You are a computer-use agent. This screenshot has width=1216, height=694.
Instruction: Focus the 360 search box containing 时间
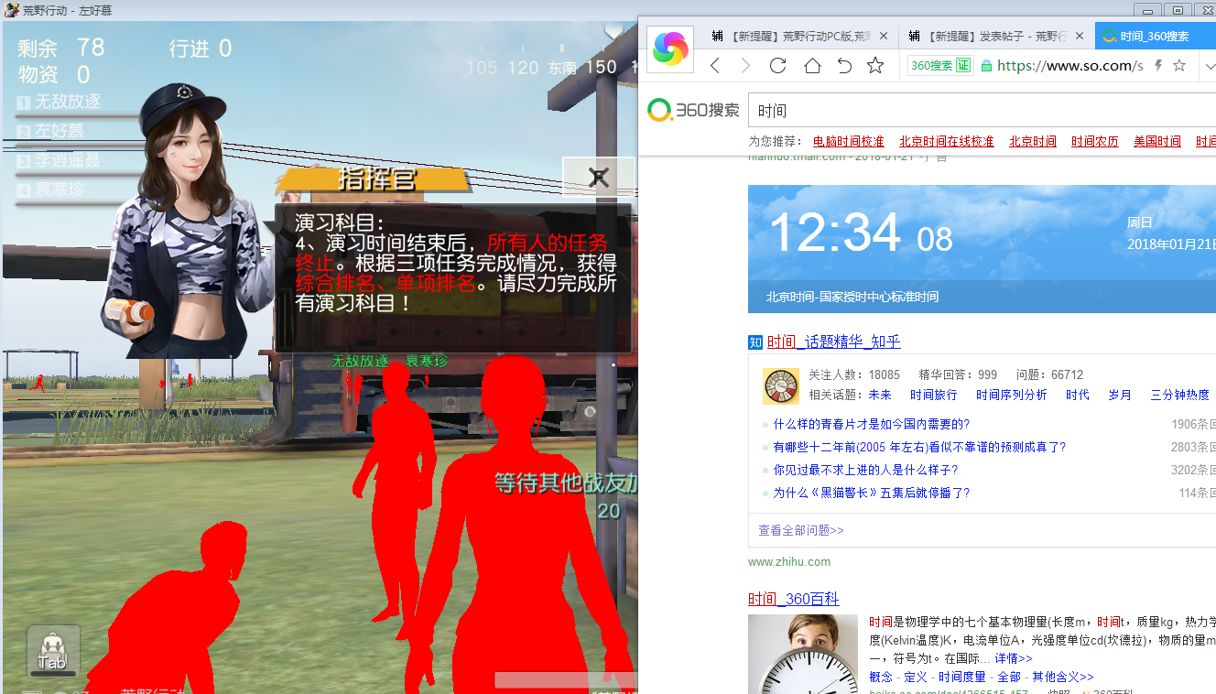tap(982, 111)
